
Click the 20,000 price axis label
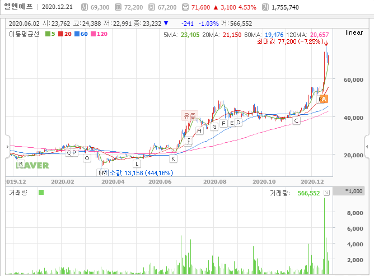coord(353,155)
